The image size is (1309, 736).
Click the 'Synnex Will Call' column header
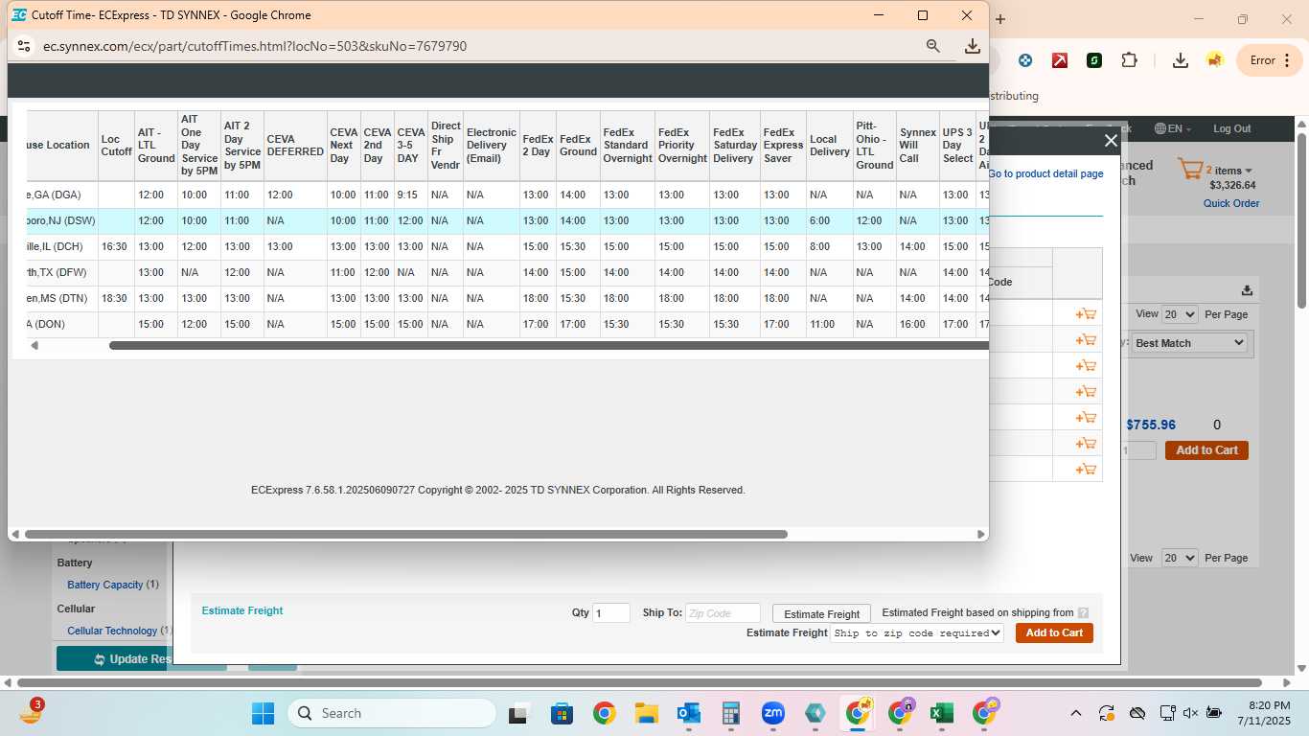pyautogui.click(x=917, y=146)
